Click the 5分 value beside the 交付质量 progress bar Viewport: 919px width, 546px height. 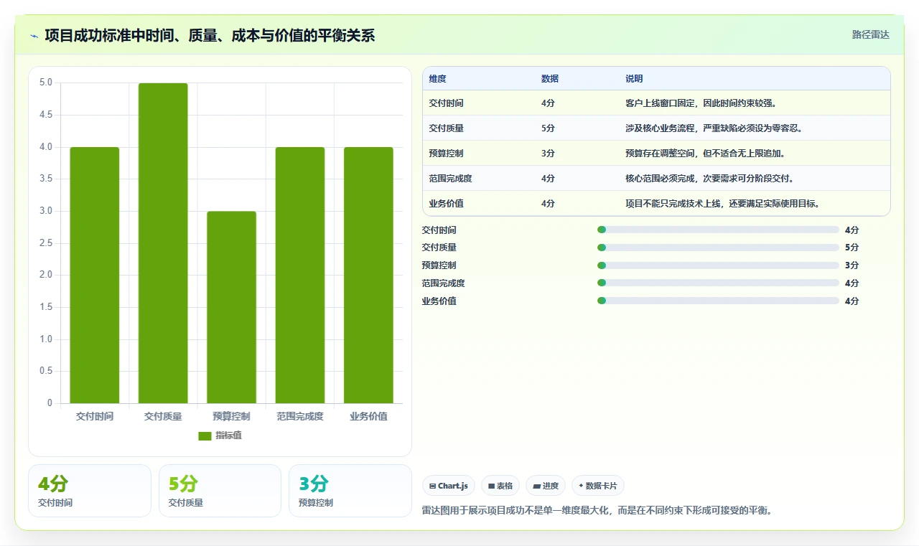(852, 248)
